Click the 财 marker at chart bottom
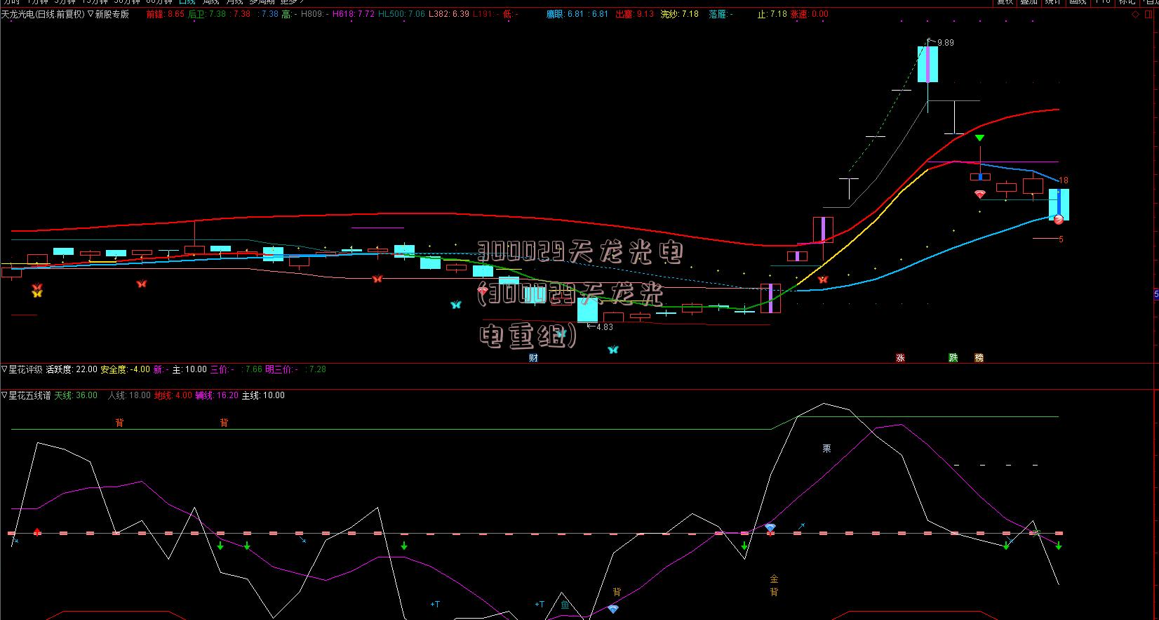1159x620 pixels. click(x=533, y=357)
